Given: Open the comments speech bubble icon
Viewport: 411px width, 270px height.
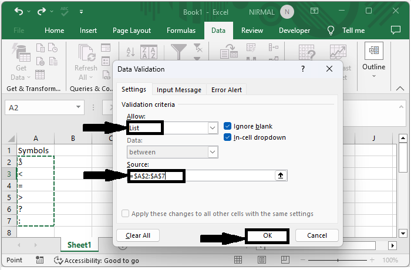Looking at the screenshot, I should (x=396, y=30).
